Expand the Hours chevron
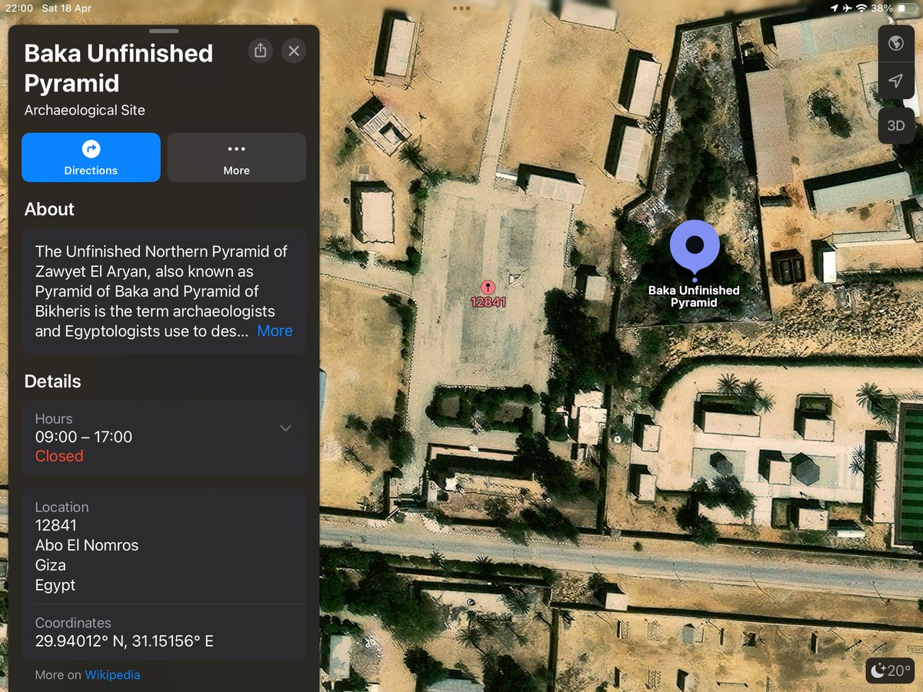 point(285,428)
